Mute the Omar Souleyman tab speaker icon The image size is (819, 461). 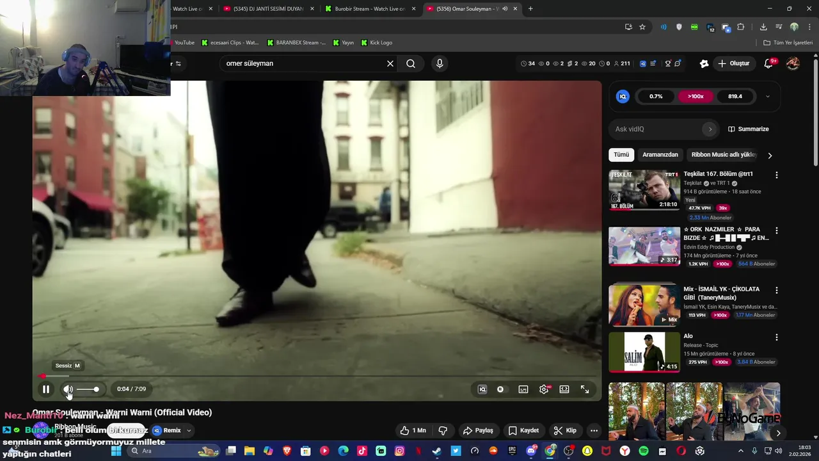[505, 9]
